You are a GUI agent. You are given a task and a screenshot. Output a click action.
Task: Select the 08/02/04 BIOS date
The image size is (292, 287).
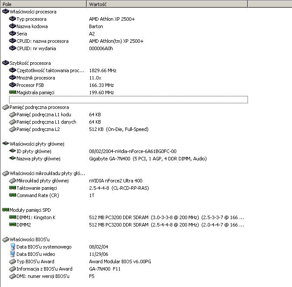pyautogui.click(x=98, y=247)
